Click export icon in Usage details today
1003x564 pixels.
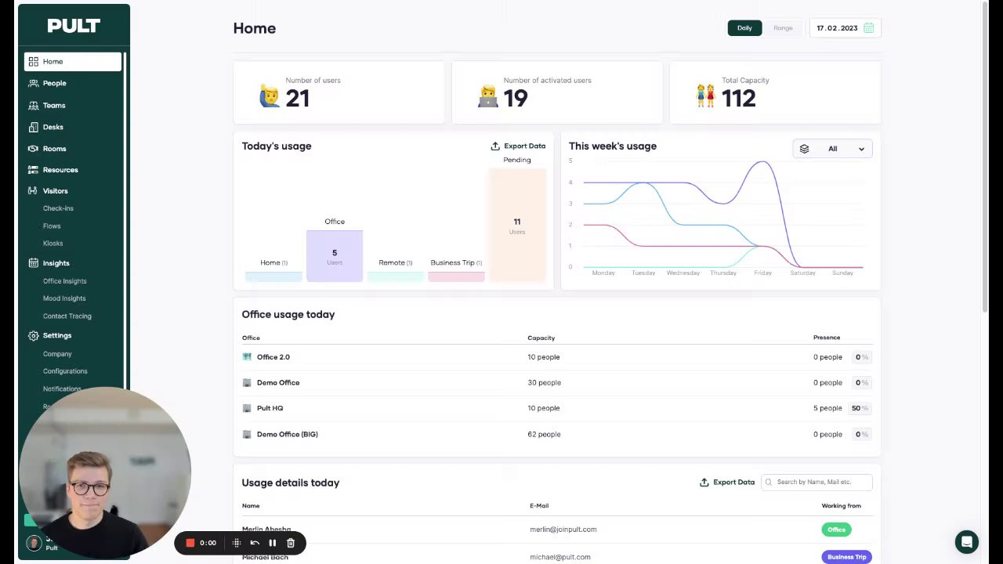click(704, 483)
